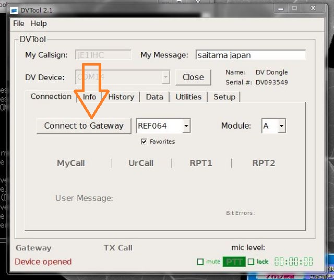334x280 pixels.
Task: Select the Utilities tab
Action: pos(188,97)
